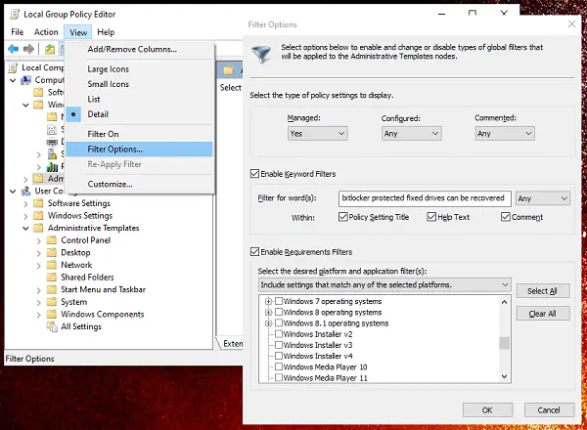Click the Shared Folders folder icon
The width and height of the screenshot is (587, 430).
(52, 278)
